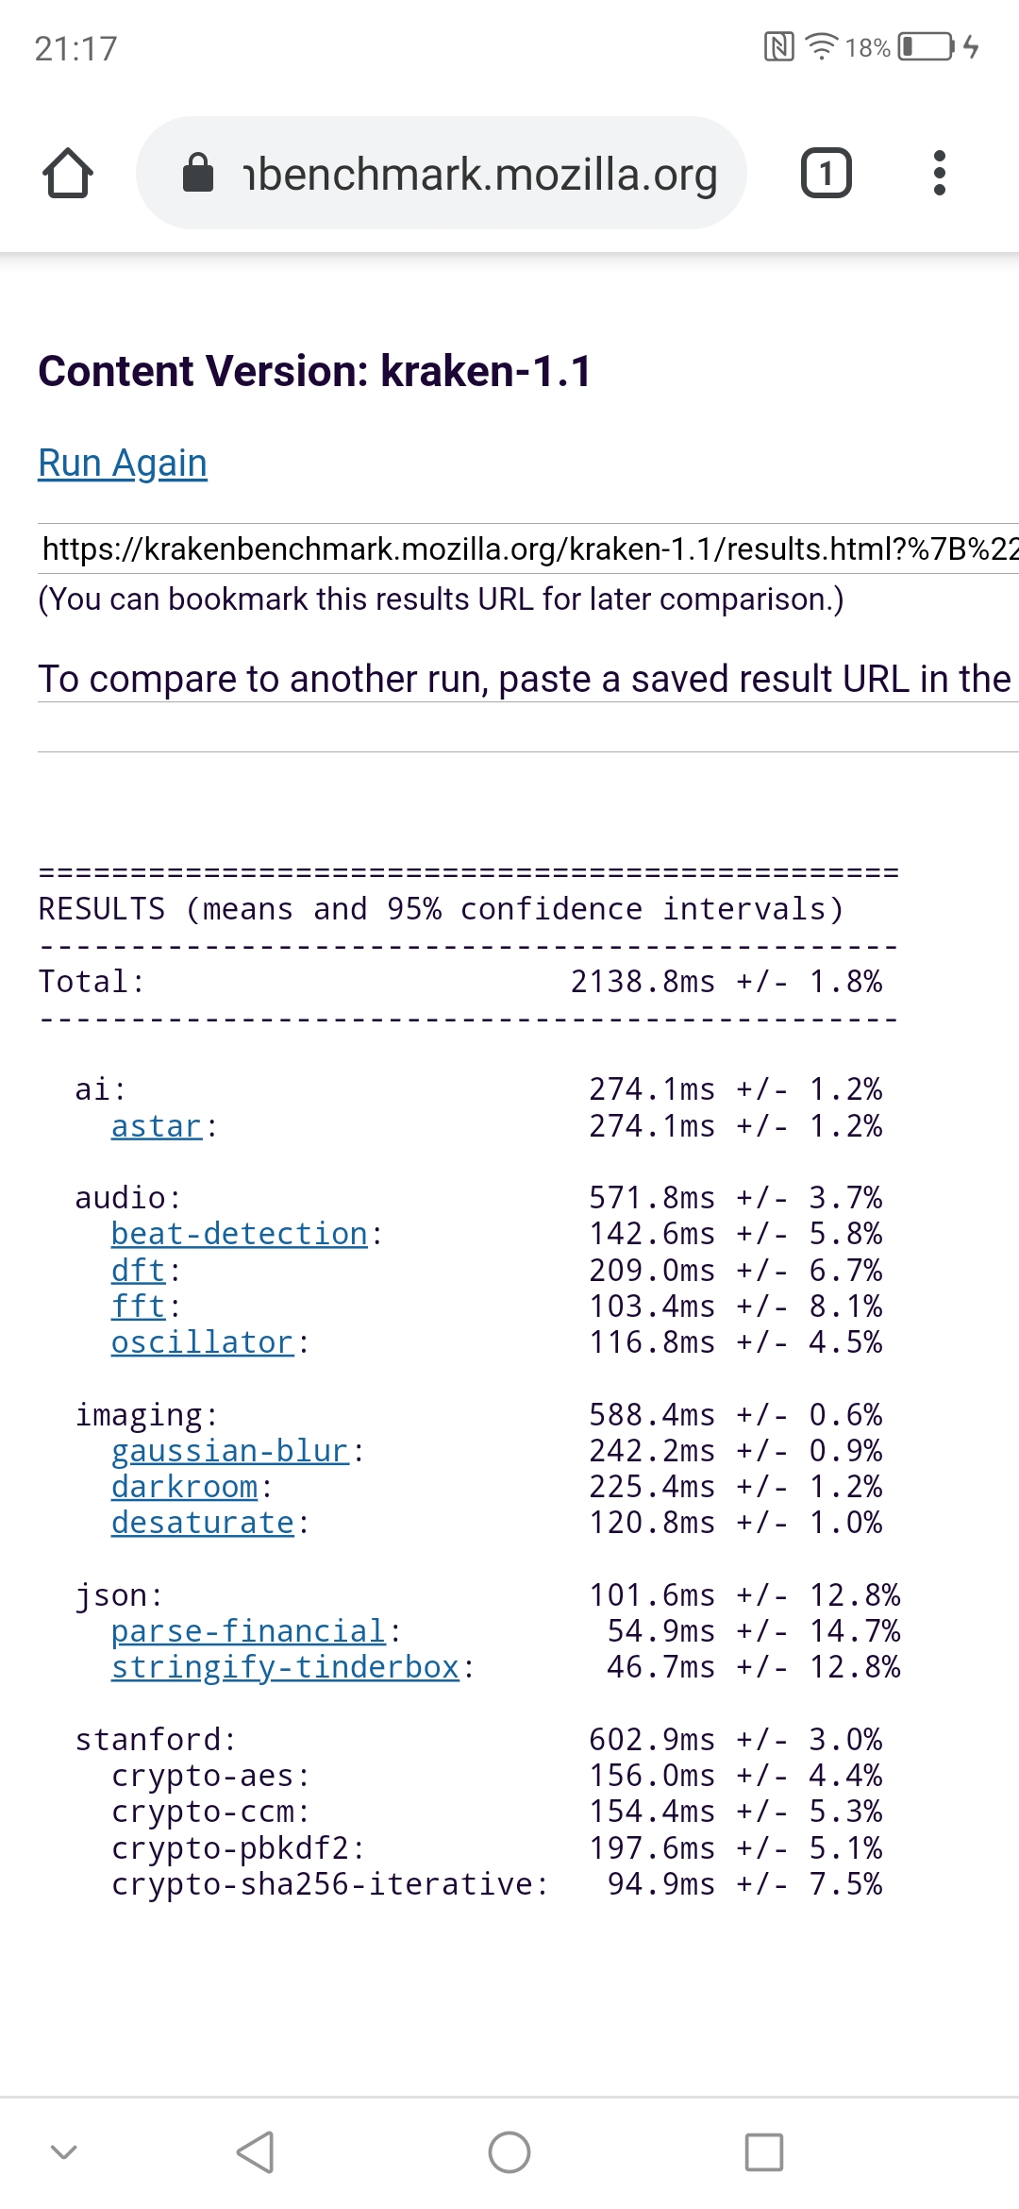The width and height of the screenshot is (1019, 2209).
Task: Click the fft test link
Action: click(x=138, y=1307)
